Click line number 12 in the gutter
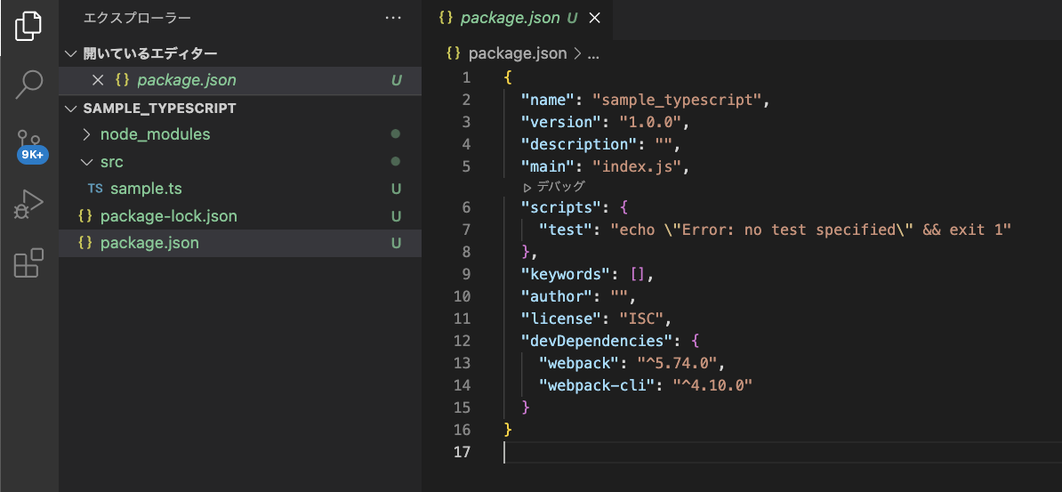 pos(462,340)
